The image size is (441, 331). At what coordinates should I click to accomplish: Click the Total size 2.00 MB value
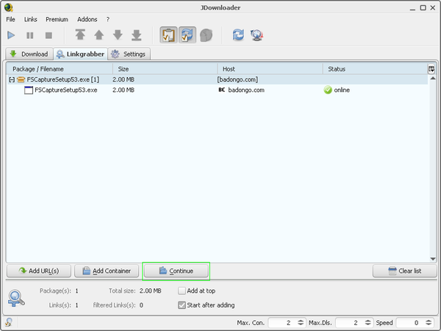coord(151,291)
